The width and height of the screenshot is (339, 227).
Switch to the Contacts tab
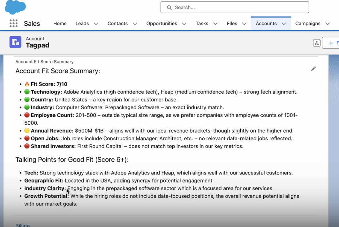tap(117, 24)
